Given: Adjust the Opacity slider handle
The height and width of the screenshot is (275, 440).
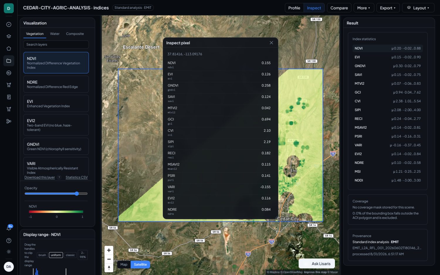Looking at the screenshot, I should pyautogui.click(x=77, y=193).
